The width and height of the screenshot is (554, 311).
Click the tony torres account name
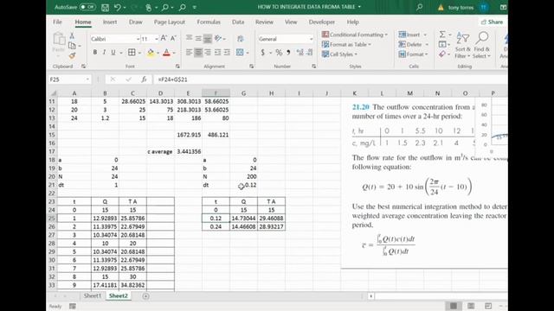click(x=461, y=8)
